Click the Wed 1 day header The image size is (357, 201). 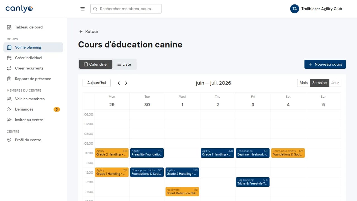(x=182, y=101)
